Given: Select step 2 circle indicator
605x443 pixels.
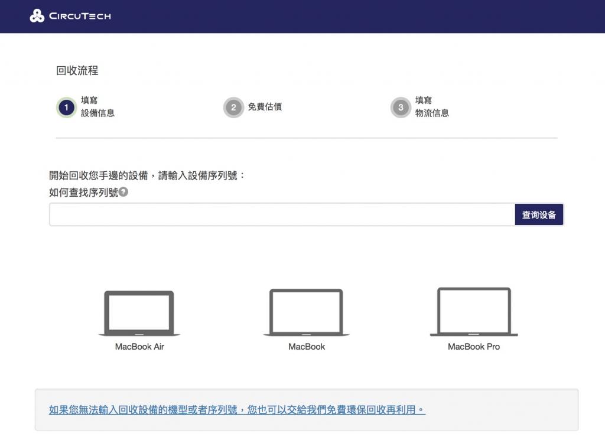Looking at the screenshot, I should point(233,108).
